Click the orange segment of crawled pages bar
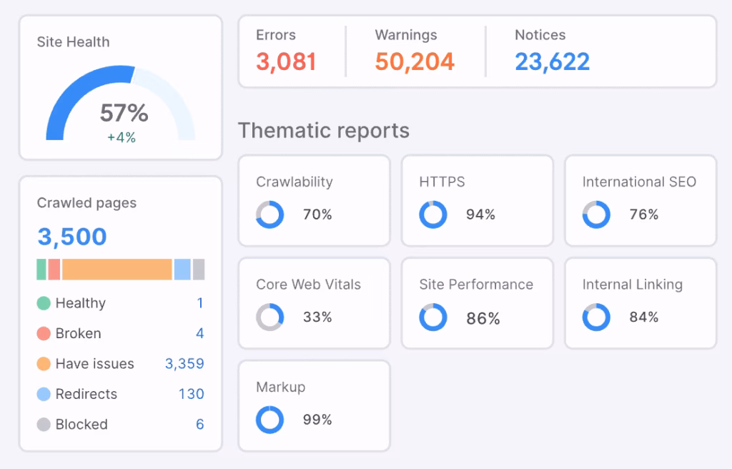 117,270
